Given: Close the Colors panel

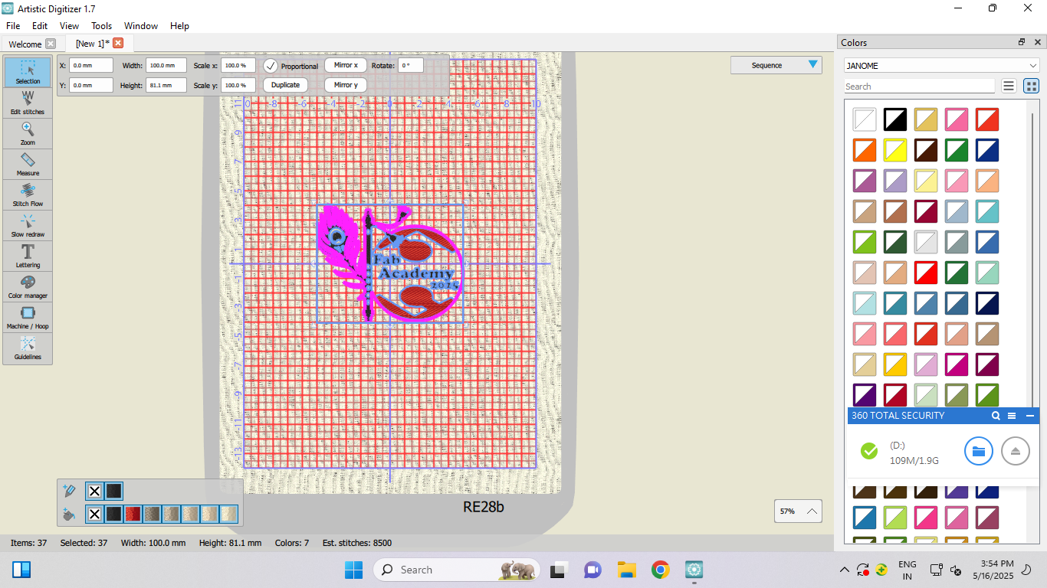Looking at the screenshot, I should pyautogui.click(x=1038, y=42).
